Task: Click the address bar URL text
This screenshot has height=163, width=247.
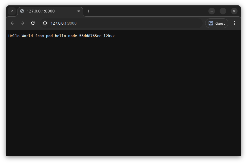Action: point(59,23)
